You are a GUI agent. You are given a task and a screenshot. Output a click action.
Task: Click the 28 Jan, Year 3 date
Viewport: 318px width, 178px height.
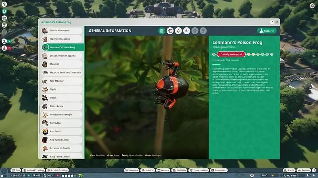click(x=290, y=176)
